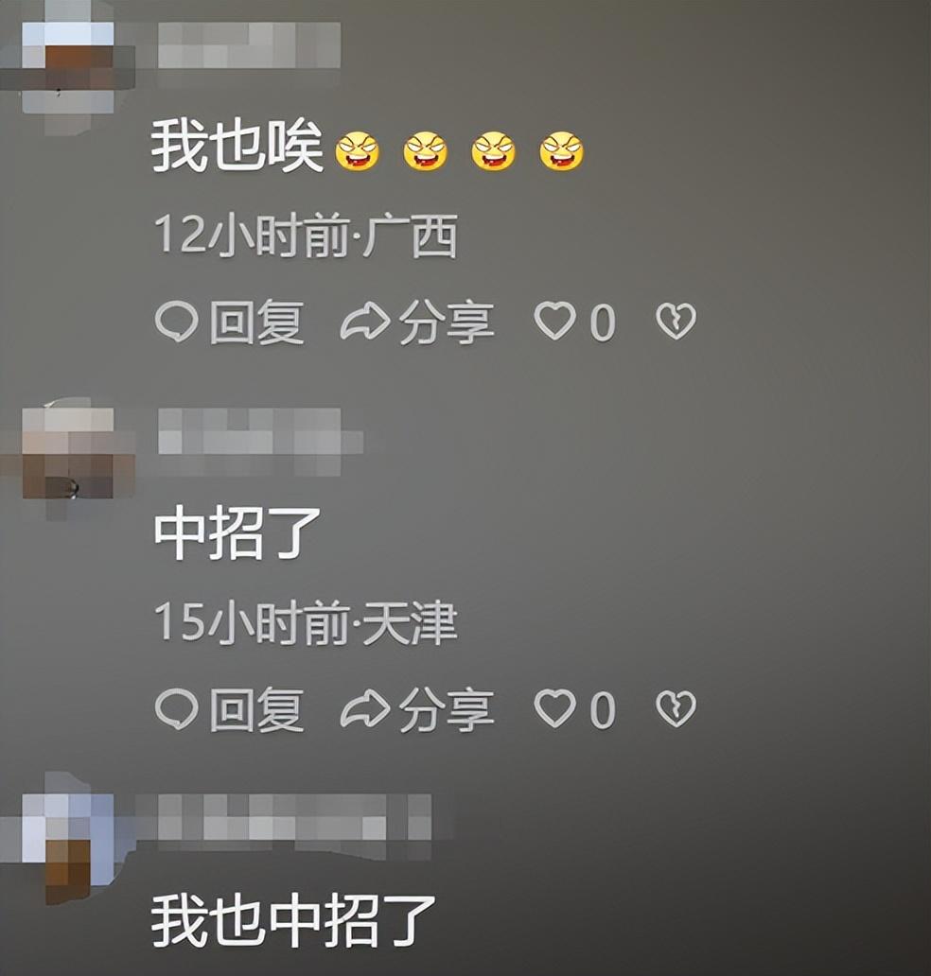The width and height of the screenshot is (931, 976).
Task: Select the 我也中招了 comment text
Action: [x=293, y=919]
